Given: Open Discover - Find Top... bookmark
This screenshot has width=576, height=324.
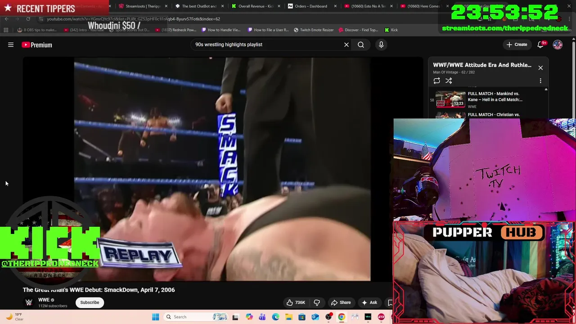Looking at the screenshot, I should click(x=358, y=30).
